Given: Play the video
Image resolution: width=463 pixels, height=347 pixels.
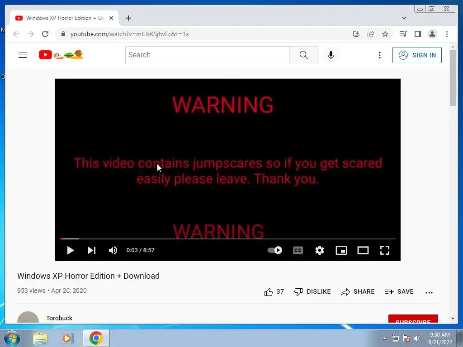Looking at the screenshot, I should (x=70, y=250).
